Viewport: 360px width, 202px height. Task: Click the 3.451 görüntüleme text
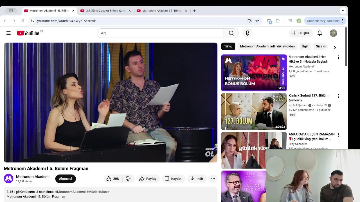tap(21, 192)
